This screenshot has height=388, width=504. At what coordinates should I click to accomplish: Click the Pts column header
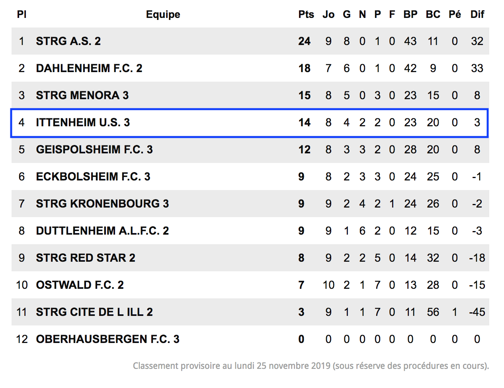click(x=306, y=14)
